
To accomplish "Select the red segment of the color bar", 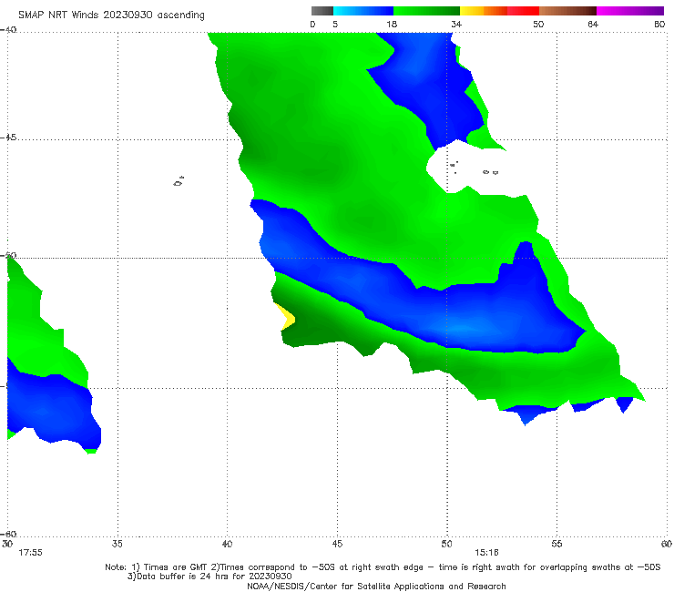I will tap(523, 11).
